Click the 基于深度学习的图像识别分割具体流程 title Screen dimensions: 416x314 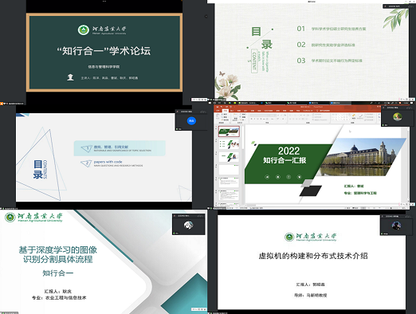pos(57,254)
